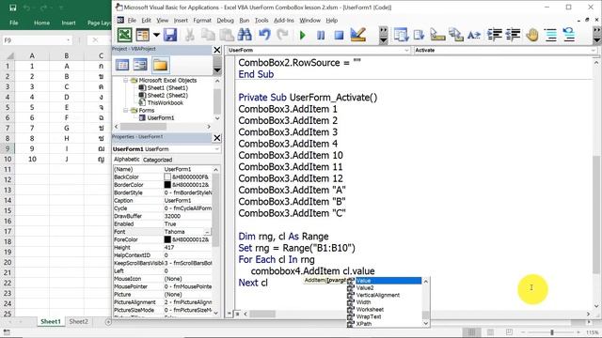Switch to the Alphabetic properties tab

(127, 160)
